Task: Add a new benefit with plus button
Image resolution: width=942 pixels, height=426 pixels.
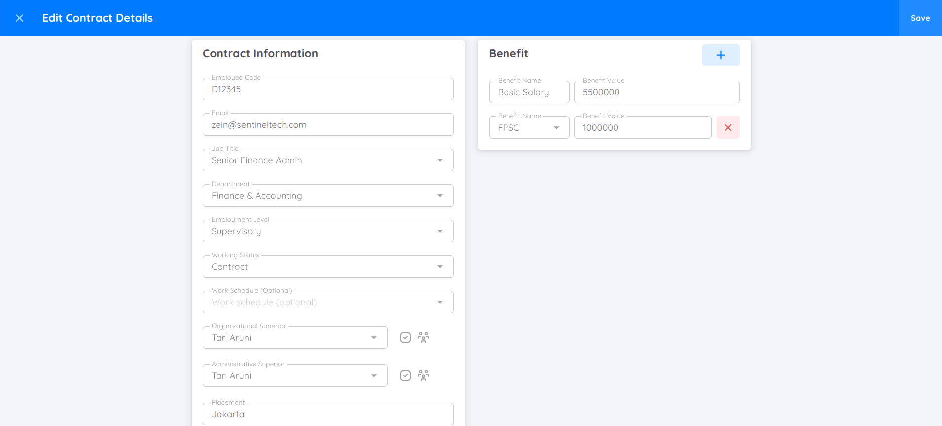Action: pyautogui.click(x=721, y=55)
